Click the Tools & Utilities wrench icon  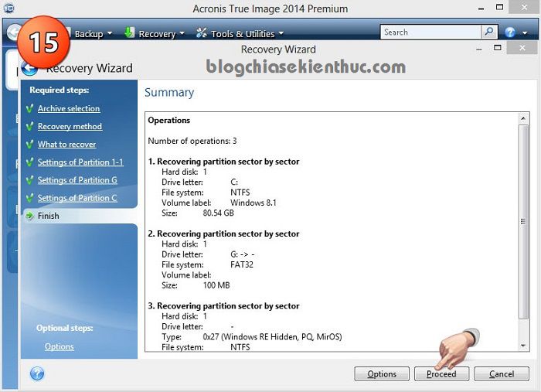coord(201,32)
